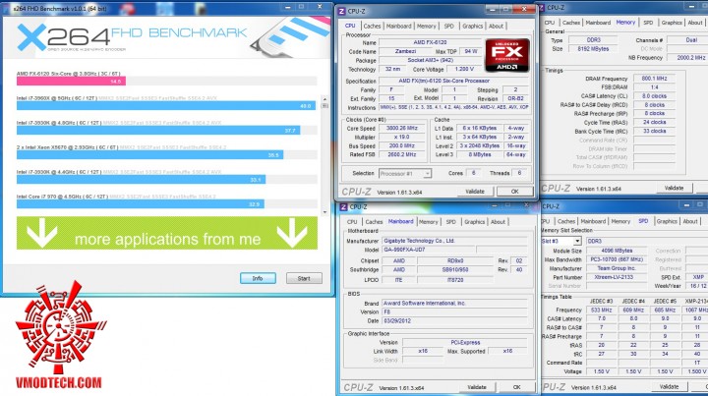This screenshot has height=396, width=708.
Task: Open Caches tab in the SPD CPU-Z window
Action: click(x=566, y=221)
